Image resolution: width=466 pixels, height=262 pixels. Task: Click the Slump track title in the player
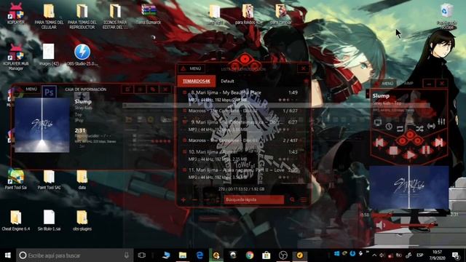tap(381, 95)
